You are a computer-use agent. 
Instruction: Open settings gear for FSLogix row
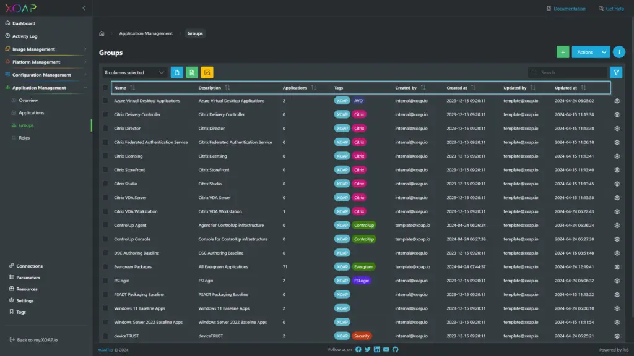click(617, 281)
